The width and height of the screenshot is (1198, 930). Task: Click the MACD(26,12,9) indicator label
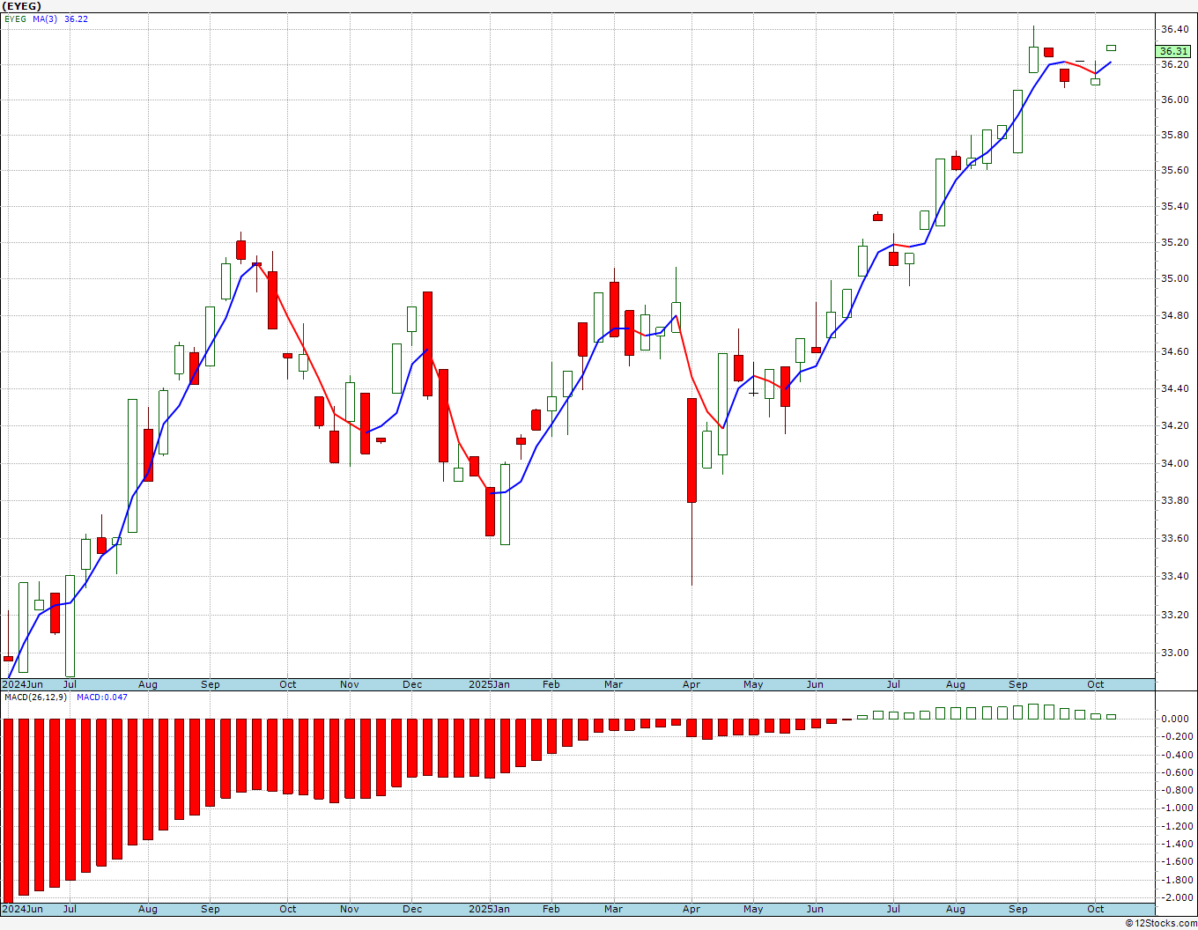click(x=35, y=697)
